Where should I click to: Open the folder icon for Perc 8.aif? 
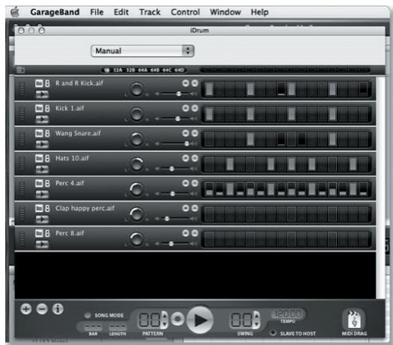[x=39, y=233]
